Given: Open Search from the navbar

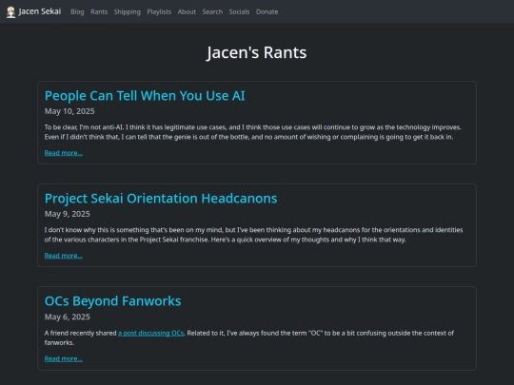Looking at the screenshot, I should click(212, 11).
